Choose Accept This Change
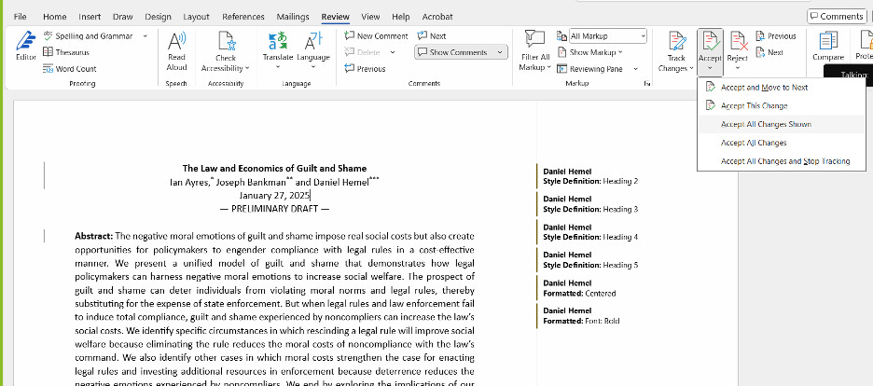Screen dimensions: 873x386 pyautogui.click(x=782, y=105)
